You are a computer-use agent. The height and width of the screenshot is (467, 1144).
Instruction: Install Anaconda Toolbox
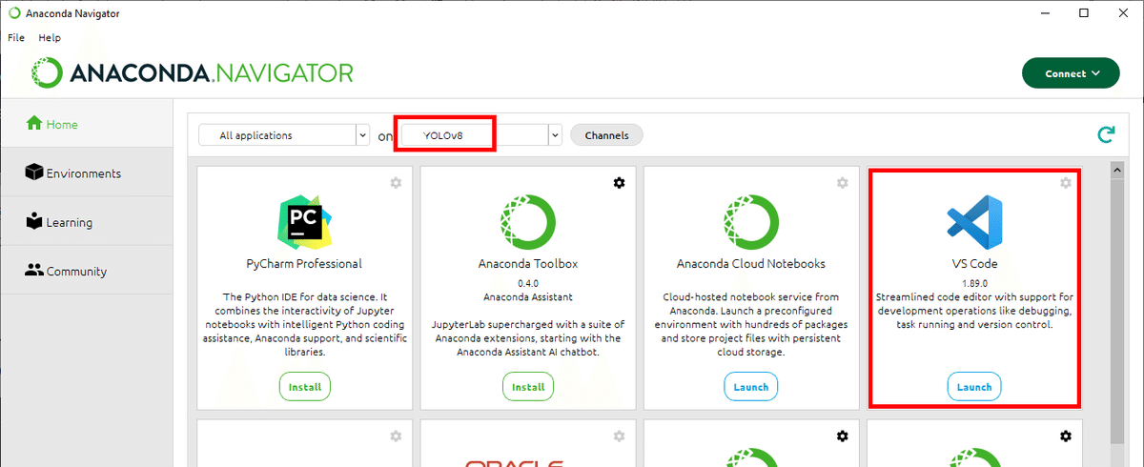pos(528,387)
